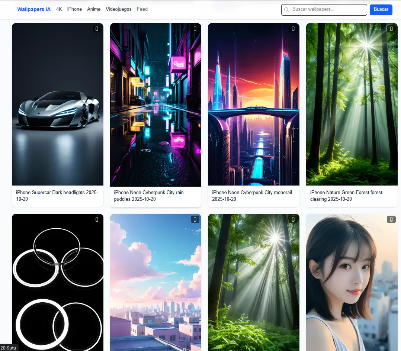The image size is (401, 351).
Task: Open the iPhone section
Action: [x=74, y=9]
